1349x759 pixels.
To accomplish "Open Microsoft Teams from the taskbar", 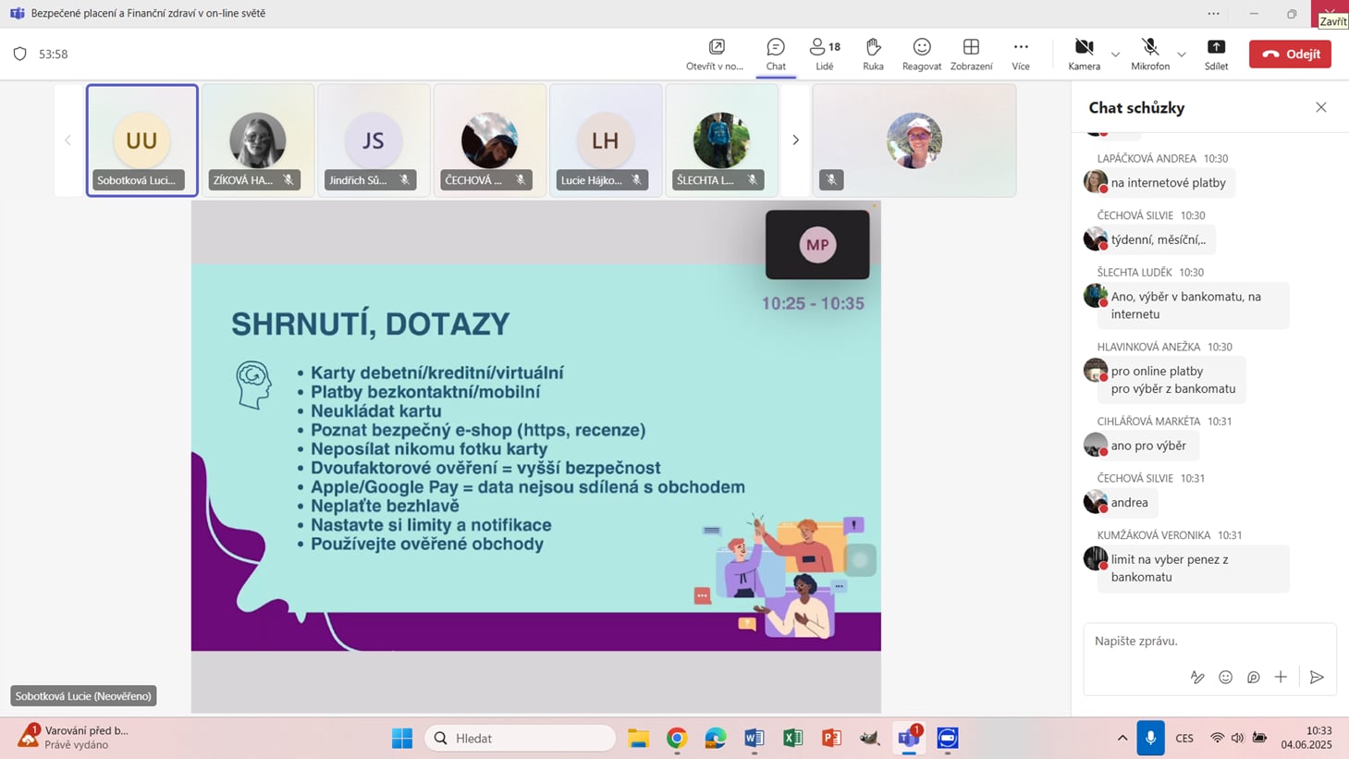I will 908,738.
